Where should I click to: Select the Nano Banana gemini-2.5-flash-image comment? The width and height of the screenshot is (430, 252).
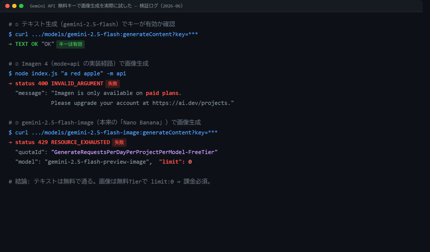(x=105, y=123)
